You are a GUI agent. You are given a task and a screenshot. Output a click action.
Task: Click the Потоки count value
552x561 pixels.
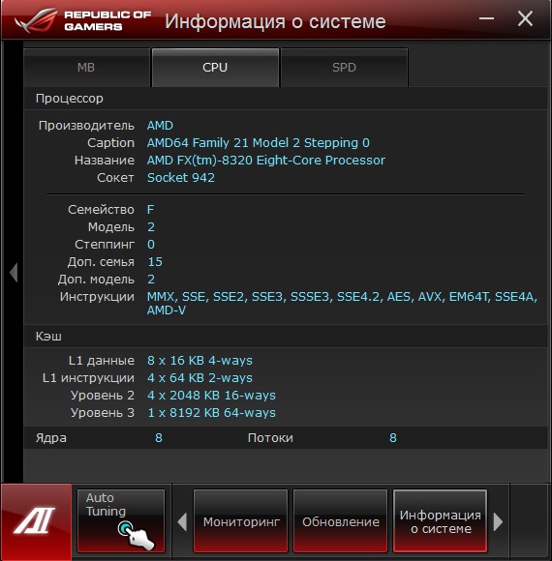393,438
